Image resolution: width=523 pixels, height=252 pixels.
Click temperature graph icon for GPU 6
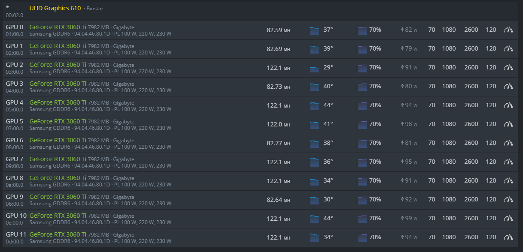coord(314,143)
